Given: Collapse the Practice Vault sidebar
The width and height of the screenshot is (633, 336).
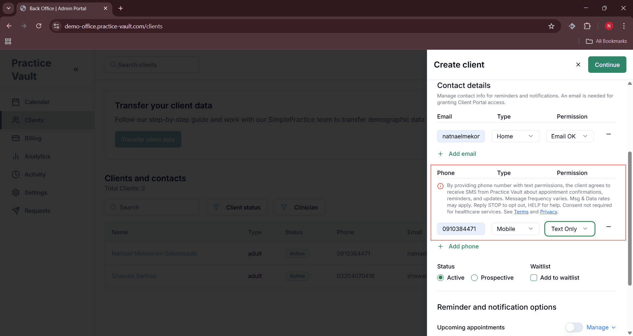Looking at the screenshot, I should point(76,70).
